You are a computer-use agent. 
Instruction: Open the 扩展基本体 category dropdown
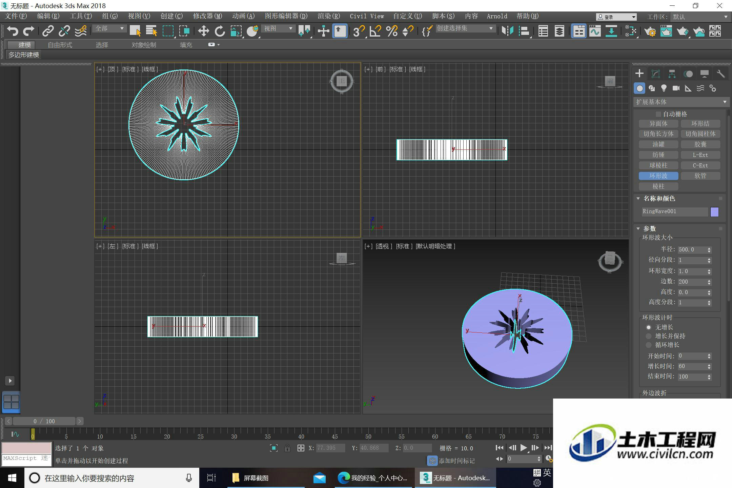(x=681, y=102)
